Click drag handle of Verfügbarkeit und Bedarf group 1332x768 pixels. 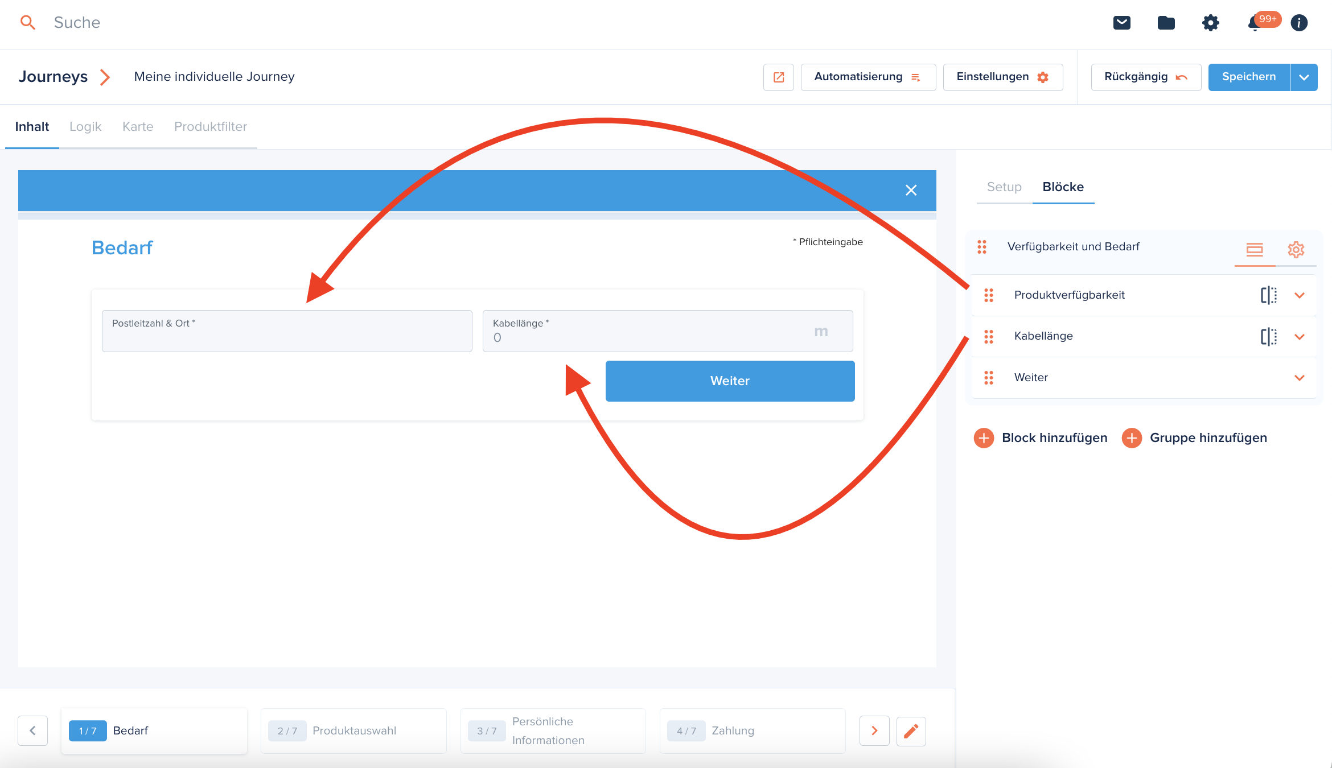tap(982, 247)
